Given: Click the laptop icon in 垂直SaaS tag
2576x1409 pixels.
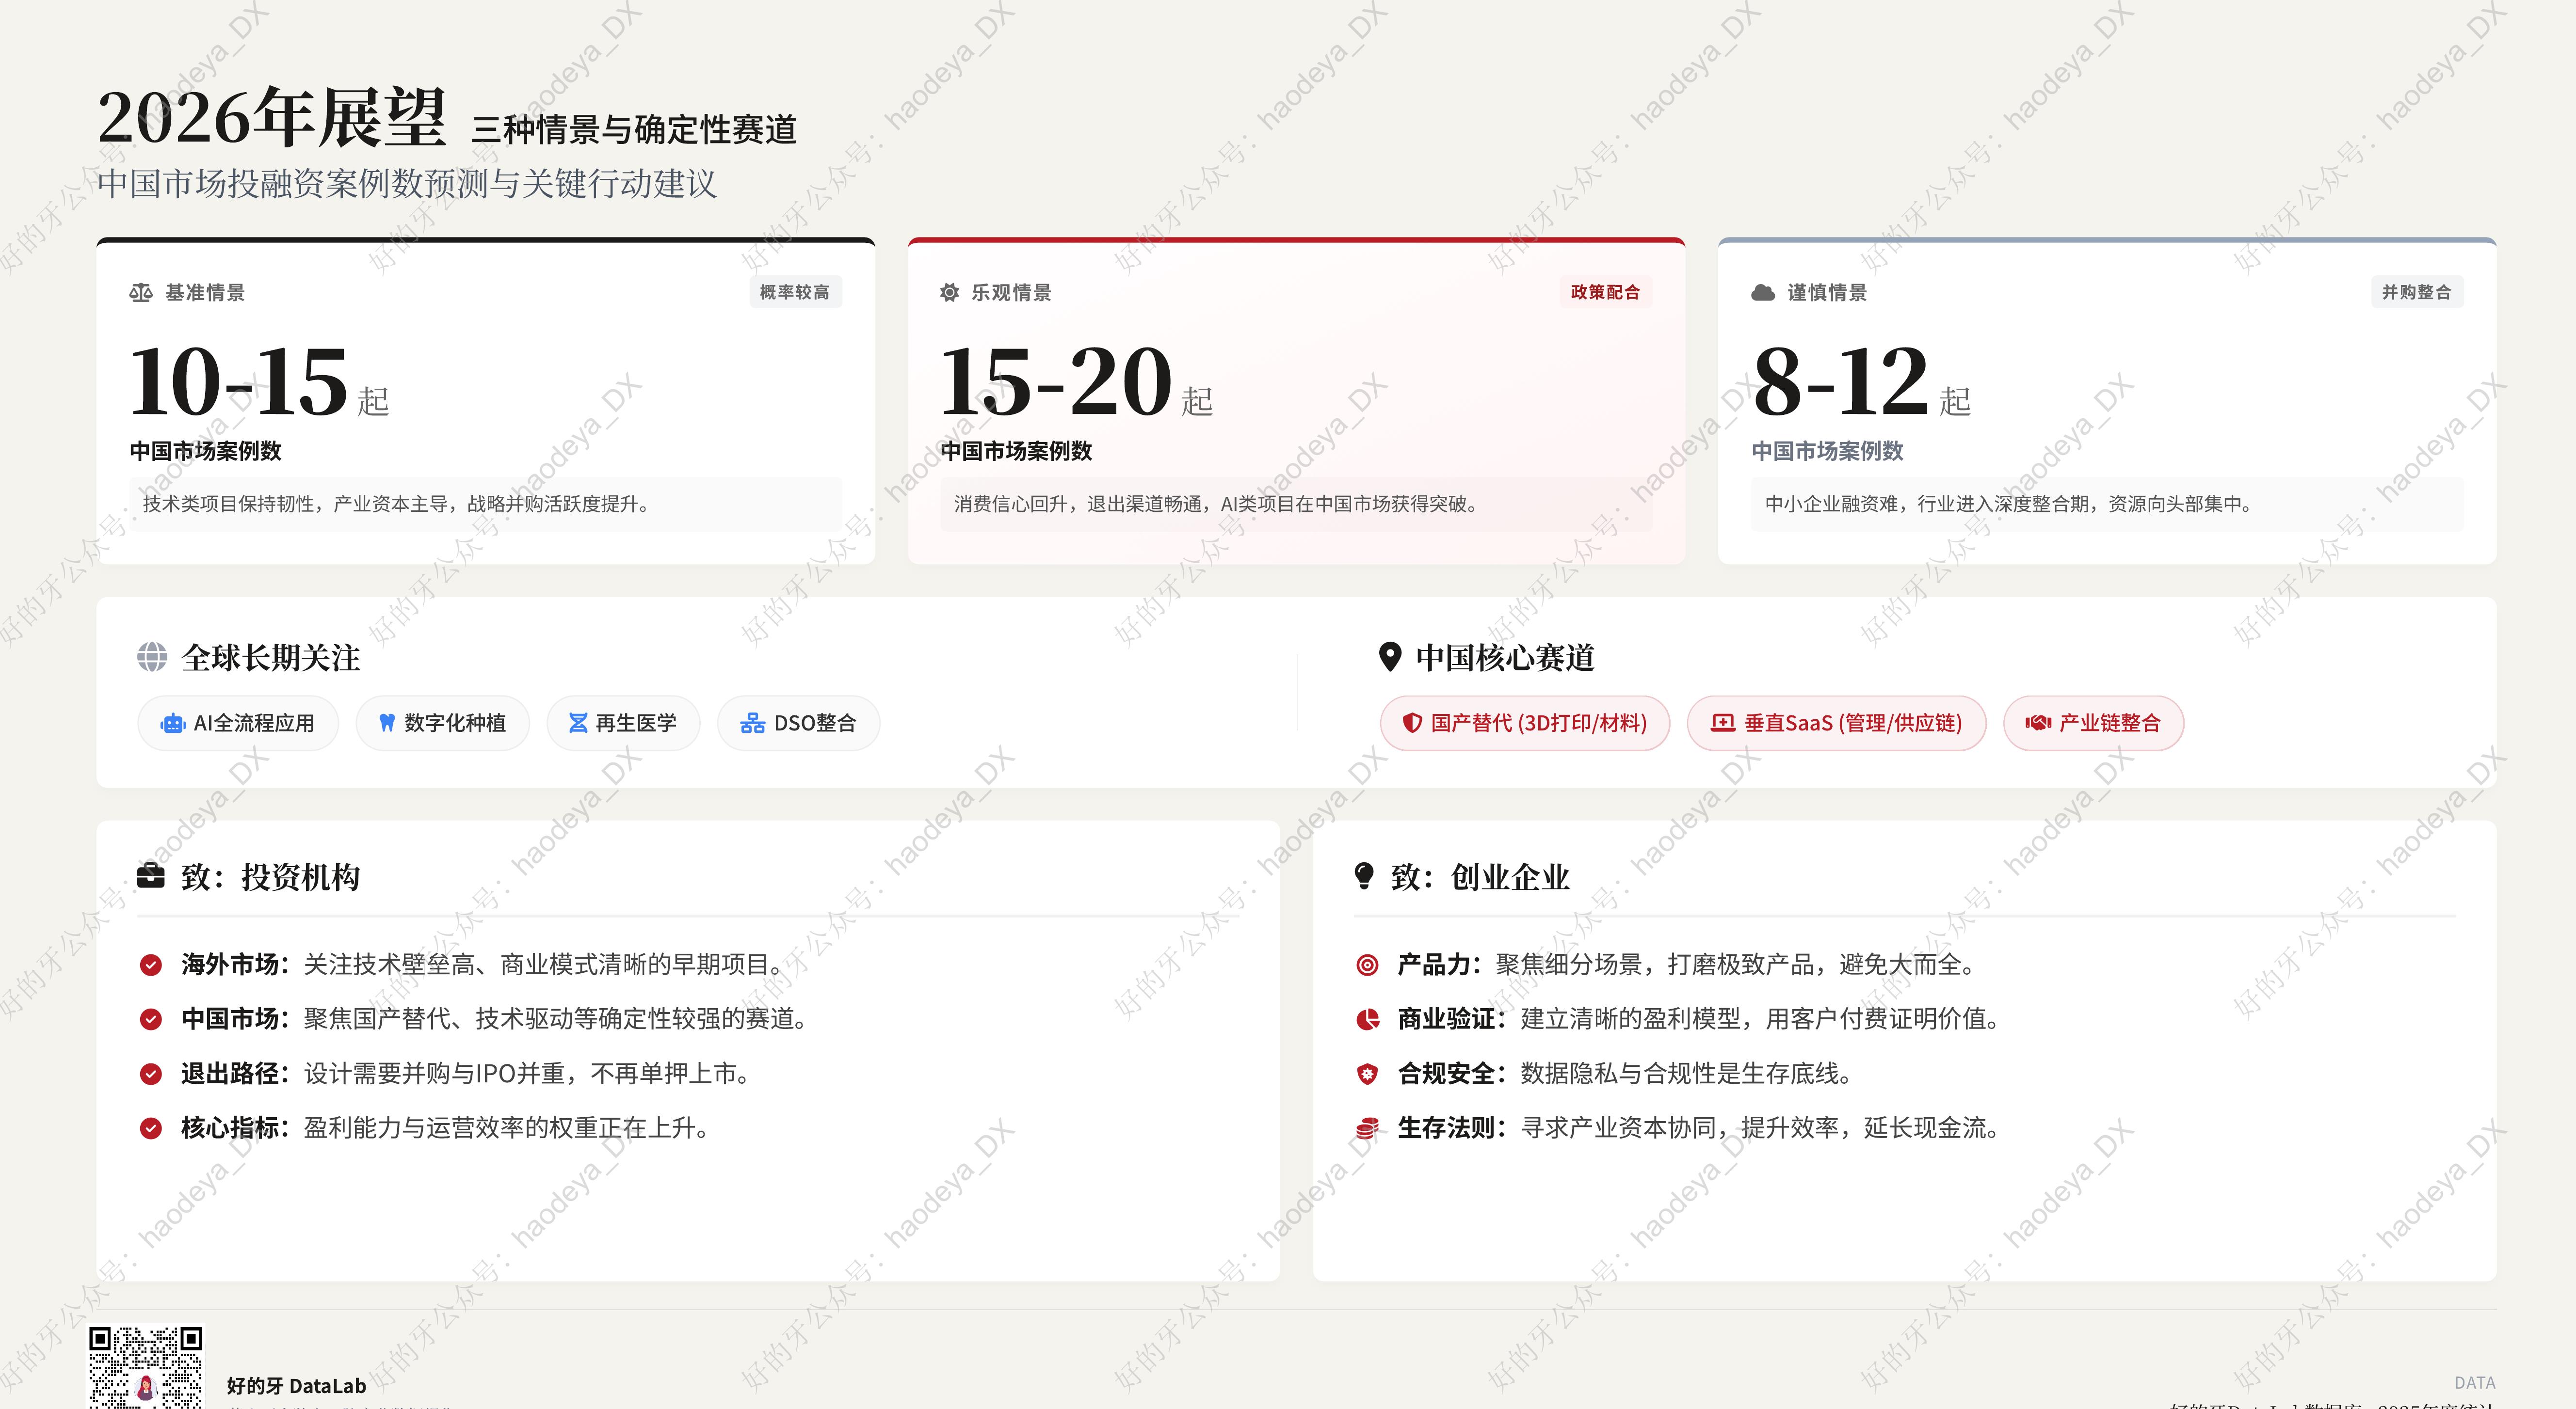Looking at the screenshot, I should click(1722, 724).
